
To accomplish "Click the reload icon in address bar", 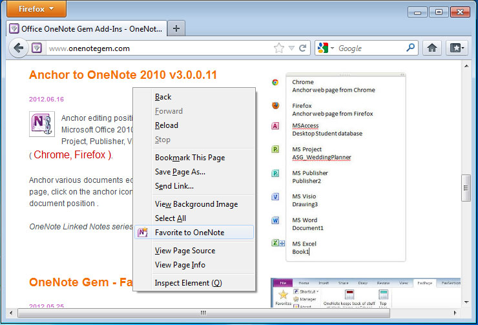I will coord(302,48).
